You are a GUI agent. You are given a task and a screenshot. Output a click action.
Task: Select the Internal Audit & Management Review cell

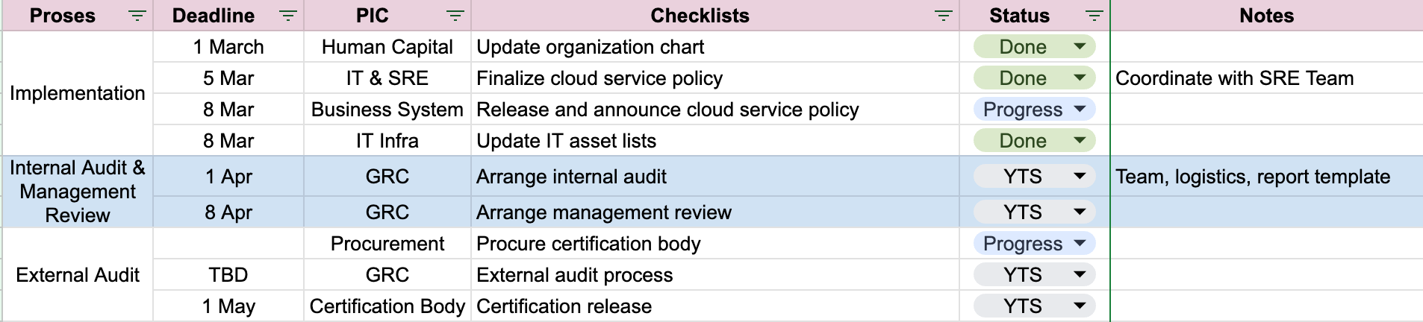click(78, 192)
